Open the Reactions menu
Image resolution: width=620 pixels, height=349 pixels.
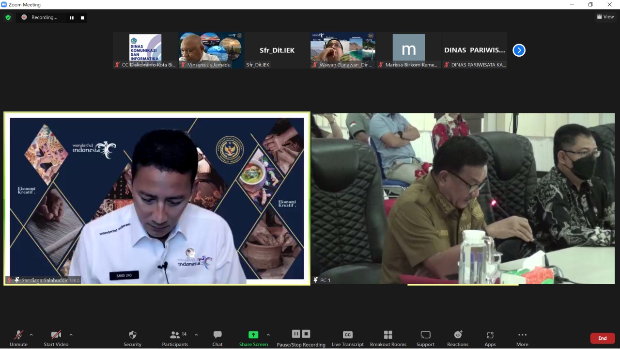pyautogui.click(x=458, y=338)
